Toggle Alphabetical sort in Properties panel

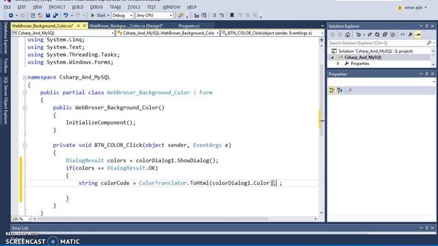point(340,90)
